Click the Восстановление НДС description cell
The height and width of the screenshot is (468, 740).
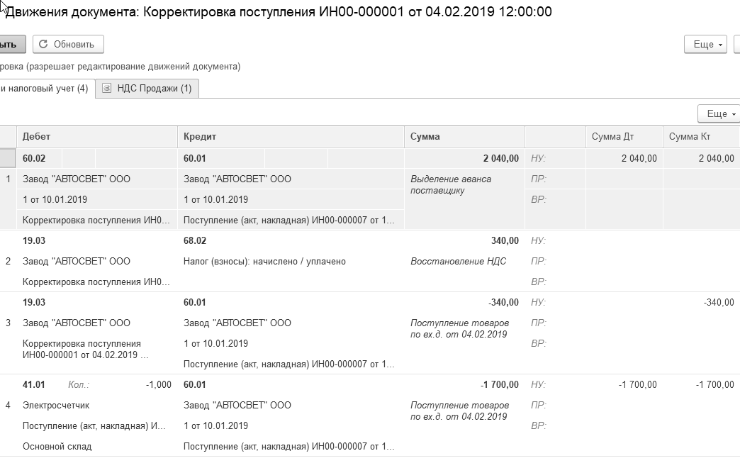[x=459, y=262]
